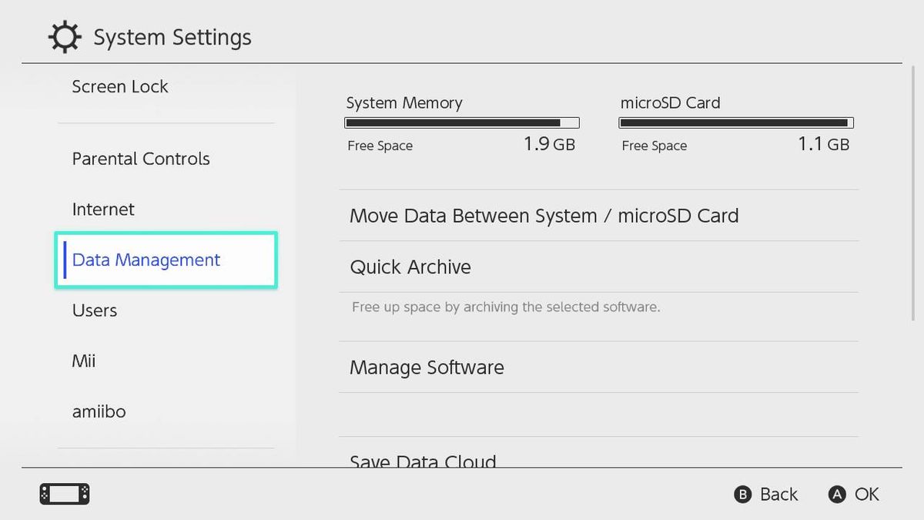Screen dimensions: 924x520
Task: Select Manage Software
Action: click(x=427, y=367)
